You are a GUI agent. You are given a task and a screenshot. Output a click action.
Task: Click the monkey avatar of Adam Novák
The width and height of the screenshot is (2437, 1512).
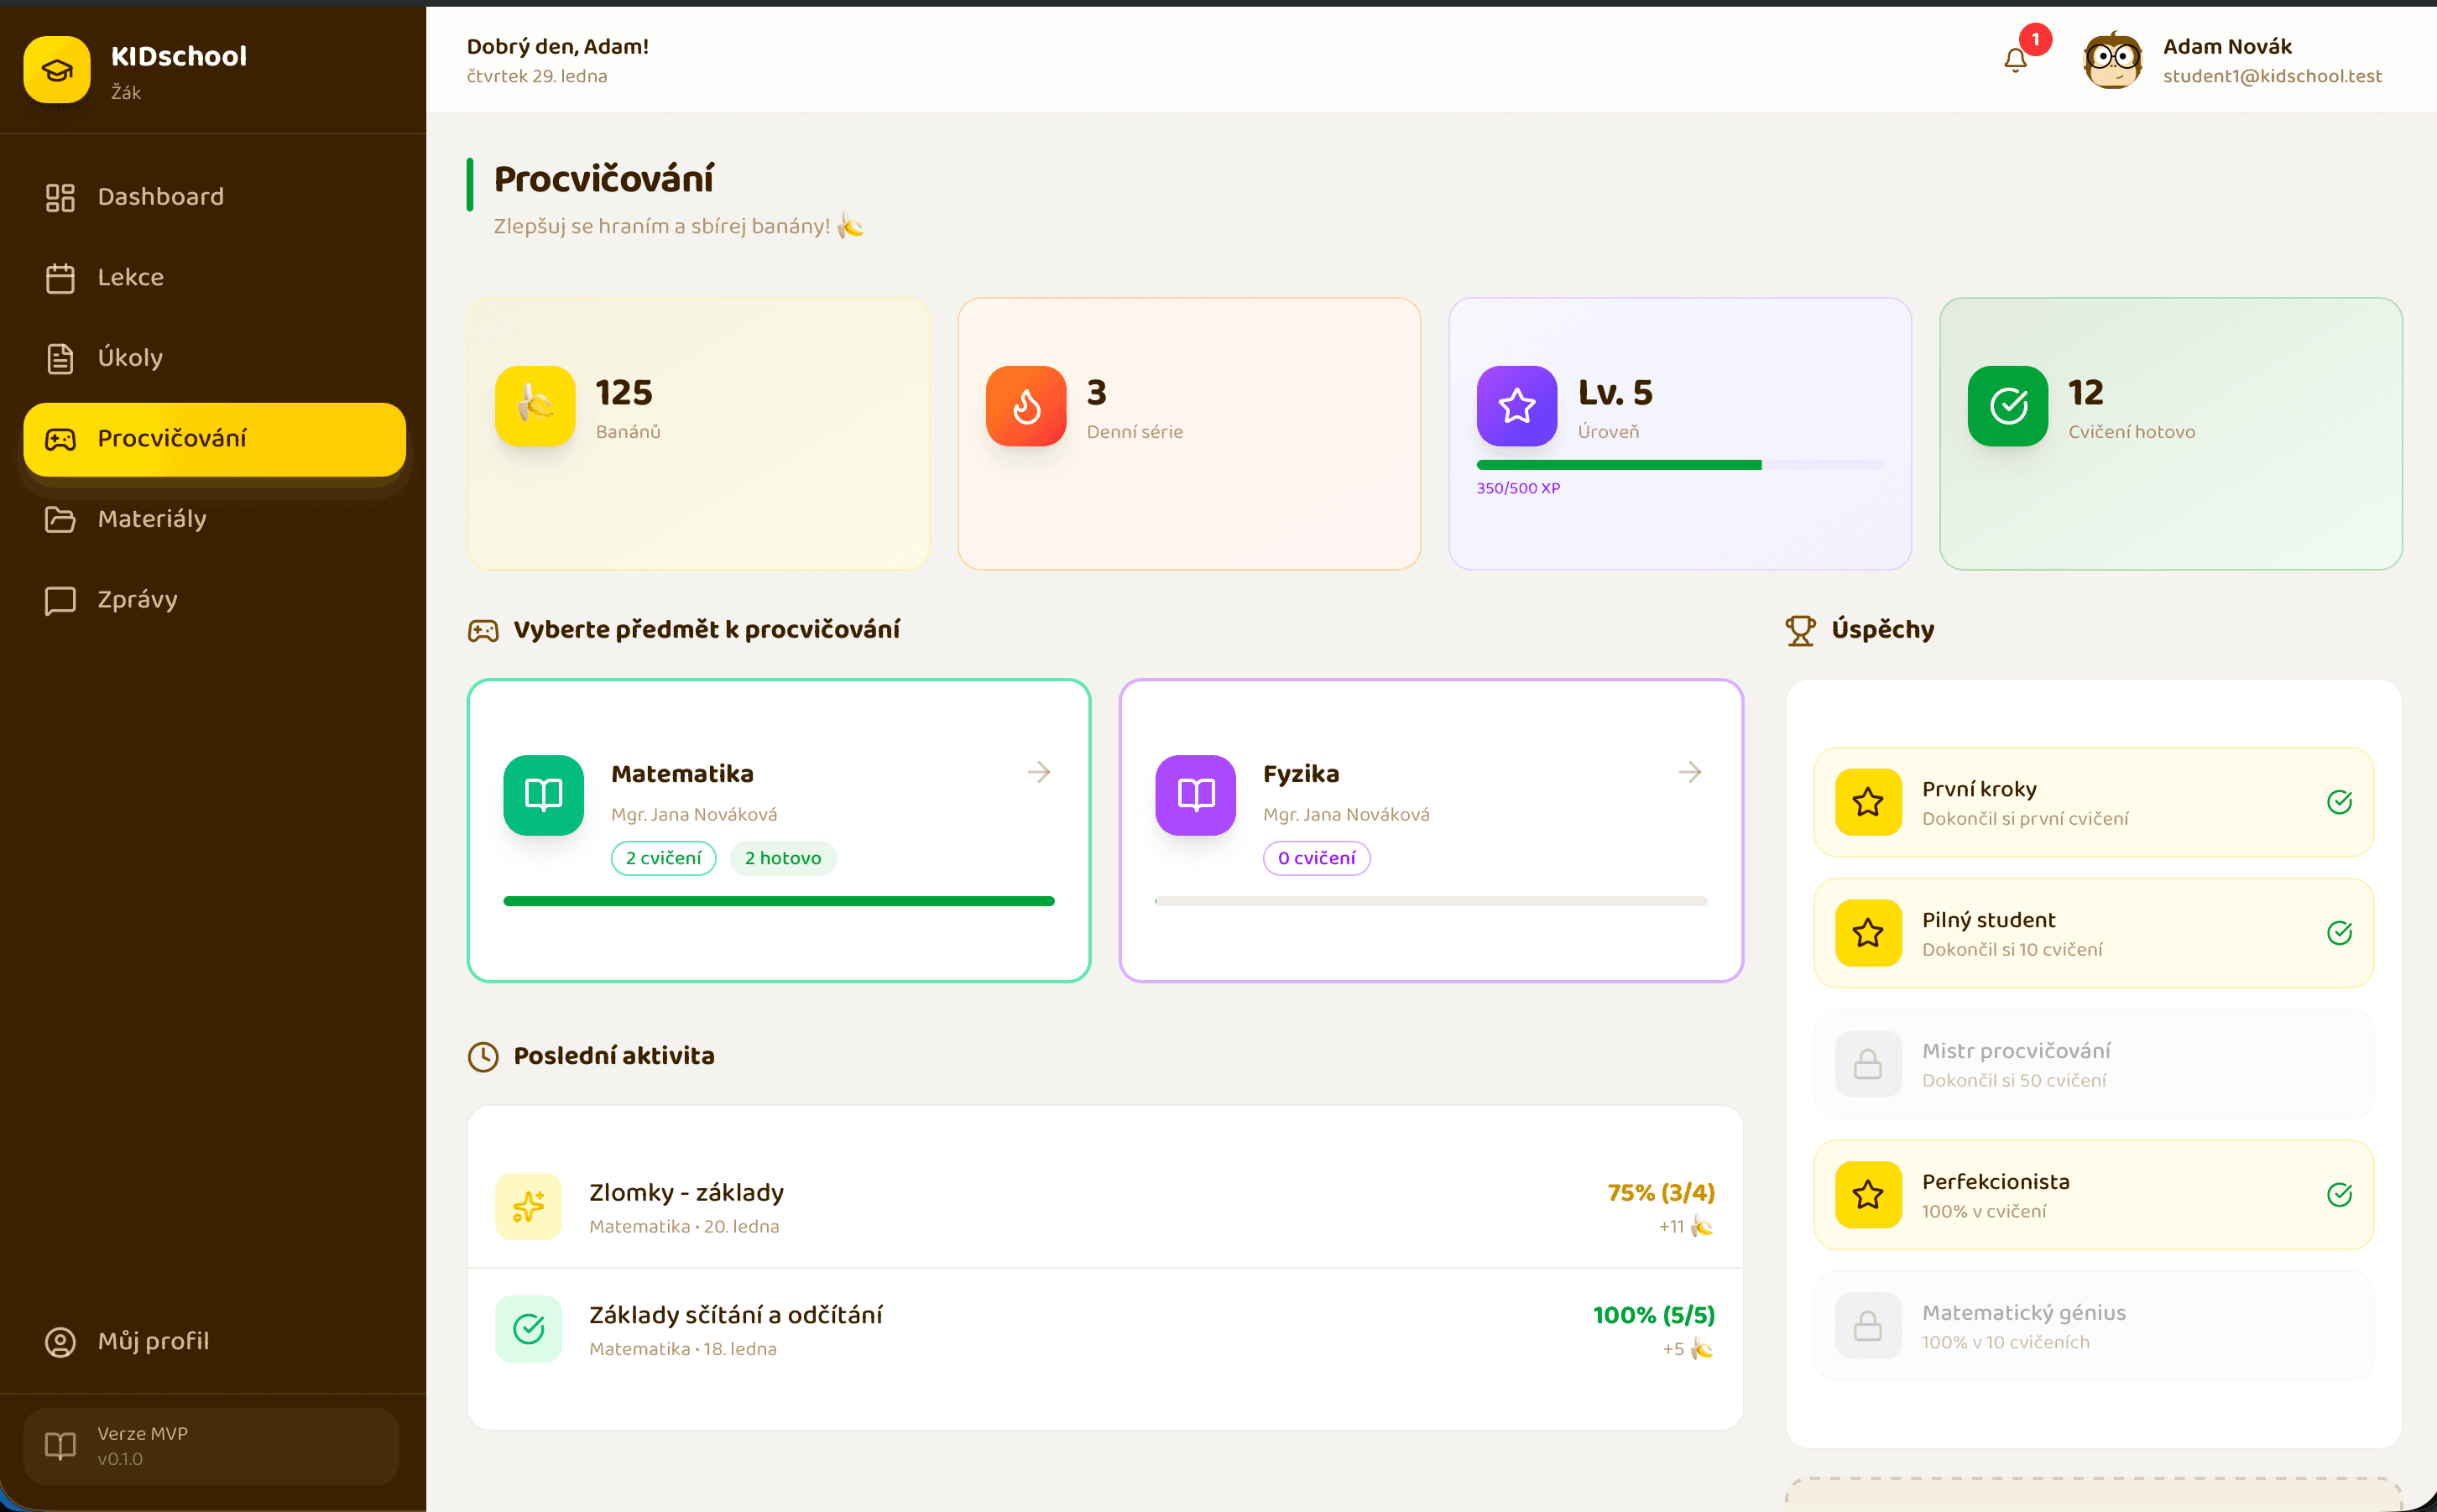pos(2111,61)
